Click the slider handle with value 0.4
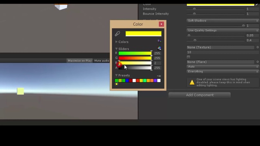 click(x=195, y=40)
